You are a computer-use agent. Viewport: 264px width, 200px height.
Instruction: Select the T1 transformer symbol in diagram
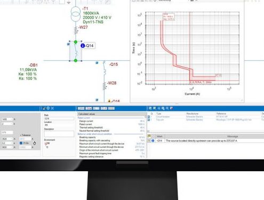click(x=76, y=14)
